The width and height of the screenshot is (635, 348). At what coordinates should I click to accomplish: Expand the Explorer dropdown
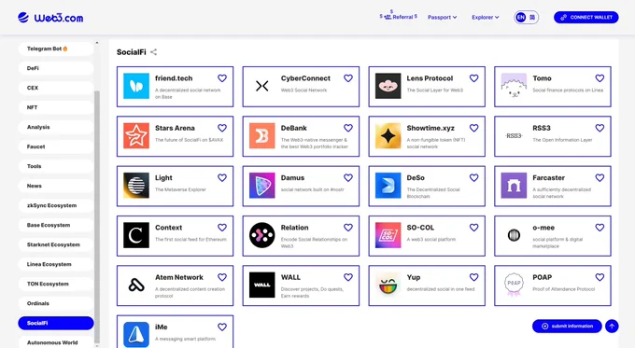(x=486, y=18)
